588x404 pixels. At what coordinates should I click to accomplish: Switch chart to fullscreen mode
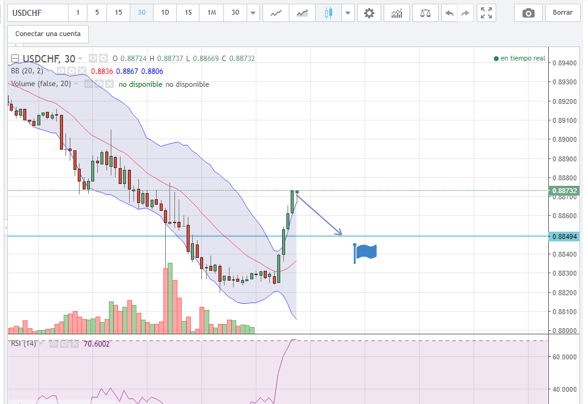486,13
